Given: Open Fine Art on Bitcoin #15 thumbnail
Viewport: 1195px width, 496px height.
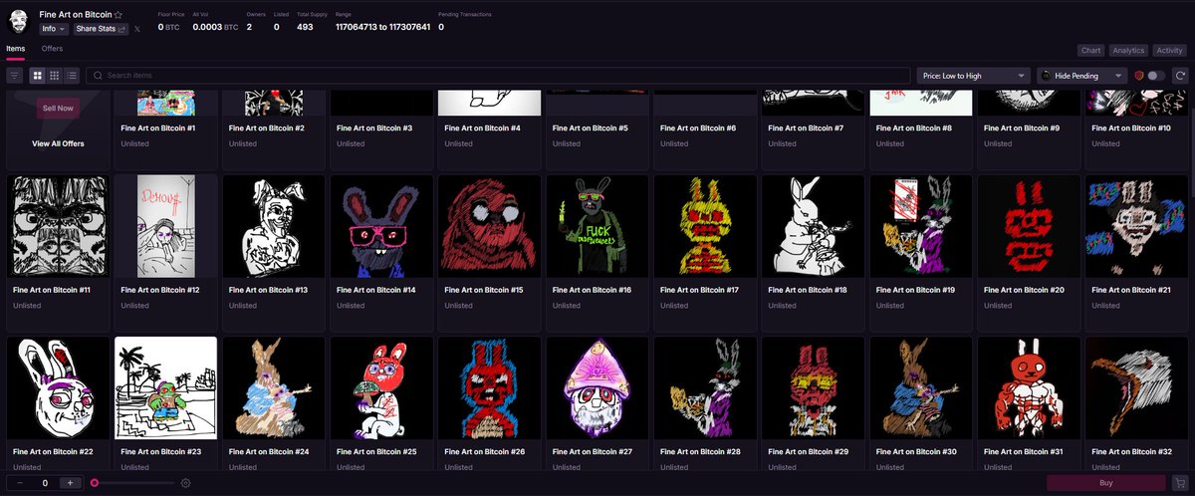Looking at the screenshot, I should tap(490, 227).
